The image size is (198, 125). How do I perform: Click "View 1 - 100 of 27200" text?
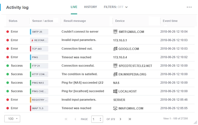[x=175, y=118]
